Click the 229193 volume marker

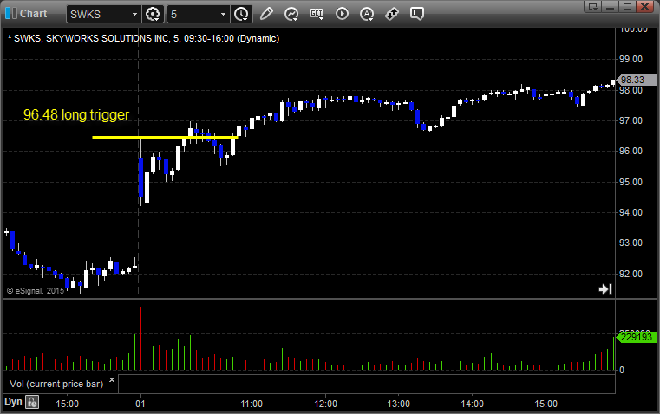pyautogui.click(x=636, y=337)
